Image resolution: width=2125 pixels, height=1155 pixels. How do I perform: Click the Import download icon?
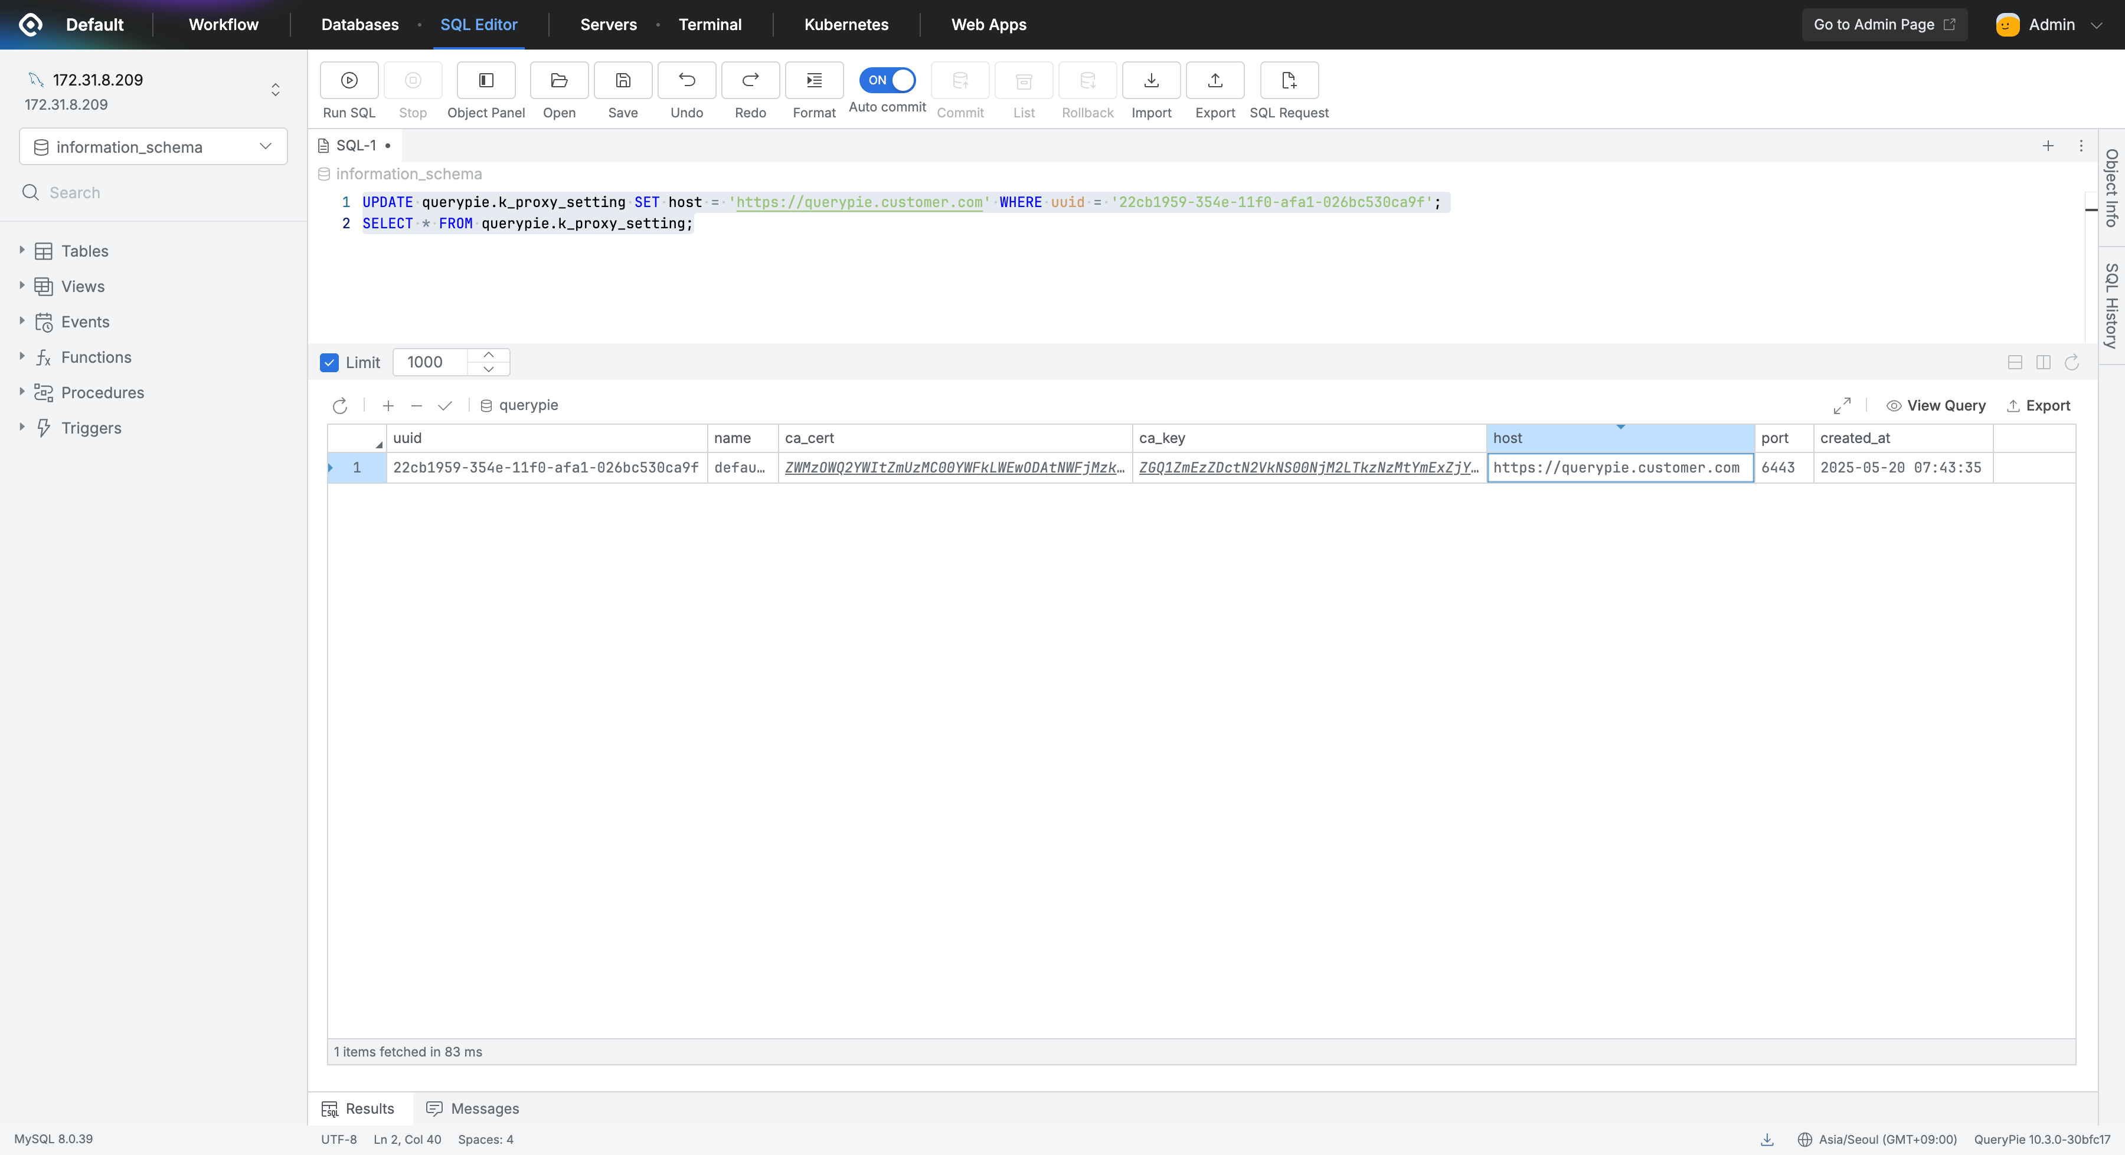(1151, 80)
